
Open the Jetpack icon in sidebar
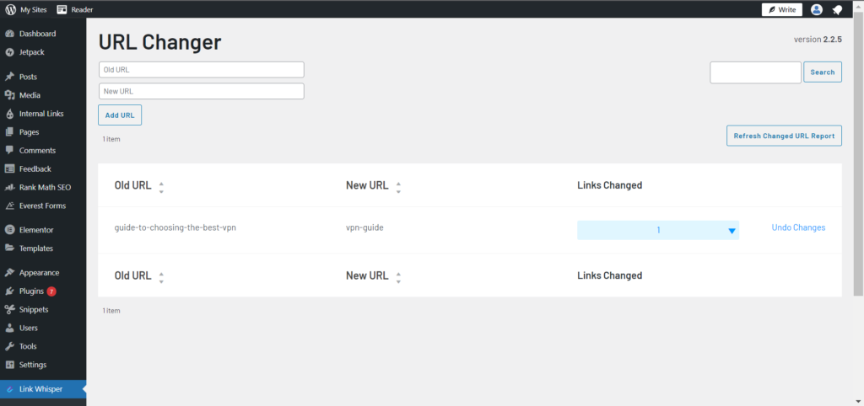click(8, 52)
